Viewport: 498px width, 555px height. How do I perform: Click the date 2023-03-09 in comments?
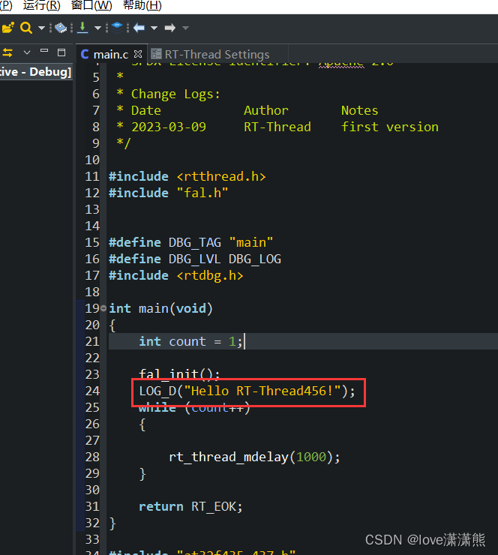point(169,127)
